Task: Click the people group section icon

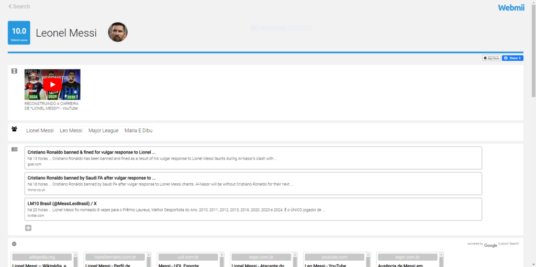Action: (x=14, y=129)
